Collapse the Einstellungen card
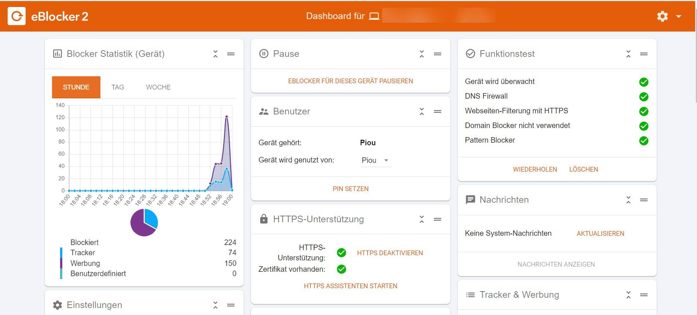 click(x=215, y=305)
